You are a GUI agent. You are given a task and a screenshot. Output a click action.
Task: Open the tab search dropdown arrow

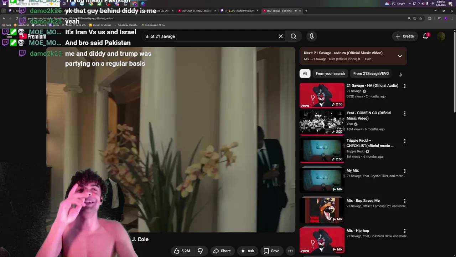pyautogui.click(x=4, y=11)
